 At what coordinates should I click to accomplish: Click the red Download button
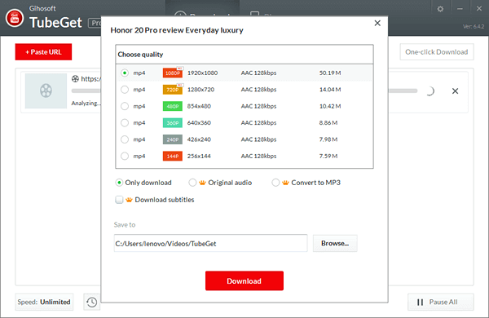[x=244, y=280]
